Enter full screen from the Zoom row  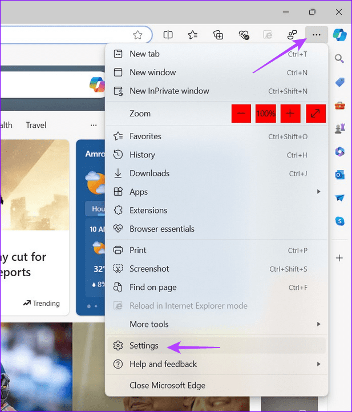315,114
